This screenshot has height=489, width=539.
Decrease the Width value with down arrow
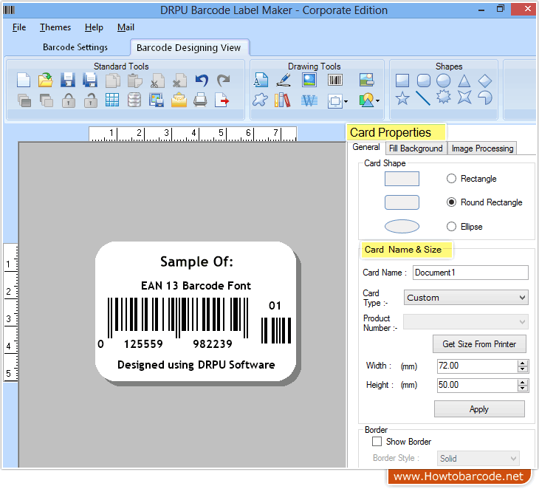coord(523,369)
